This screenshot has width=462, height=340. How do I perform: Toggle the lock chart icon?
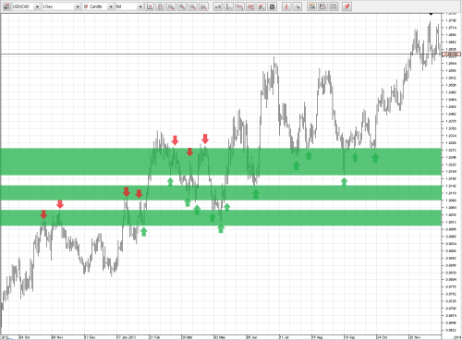pos(160,6)
